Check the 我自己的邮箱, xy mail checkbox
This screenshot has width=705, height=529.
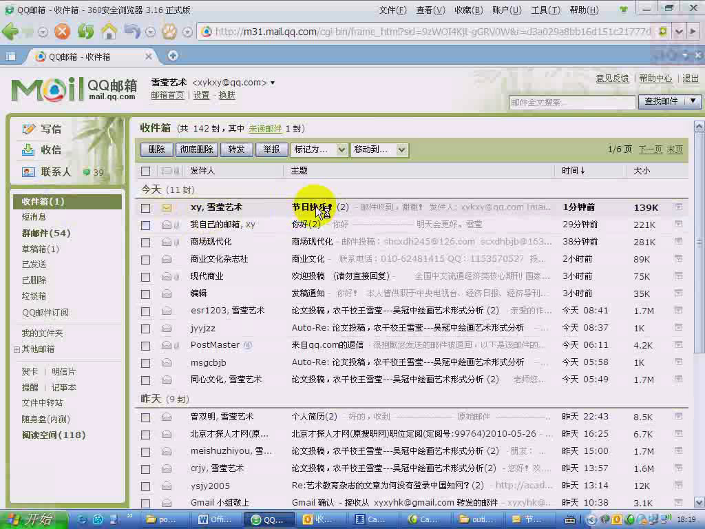pyautogui.click(x=145, y=225)
